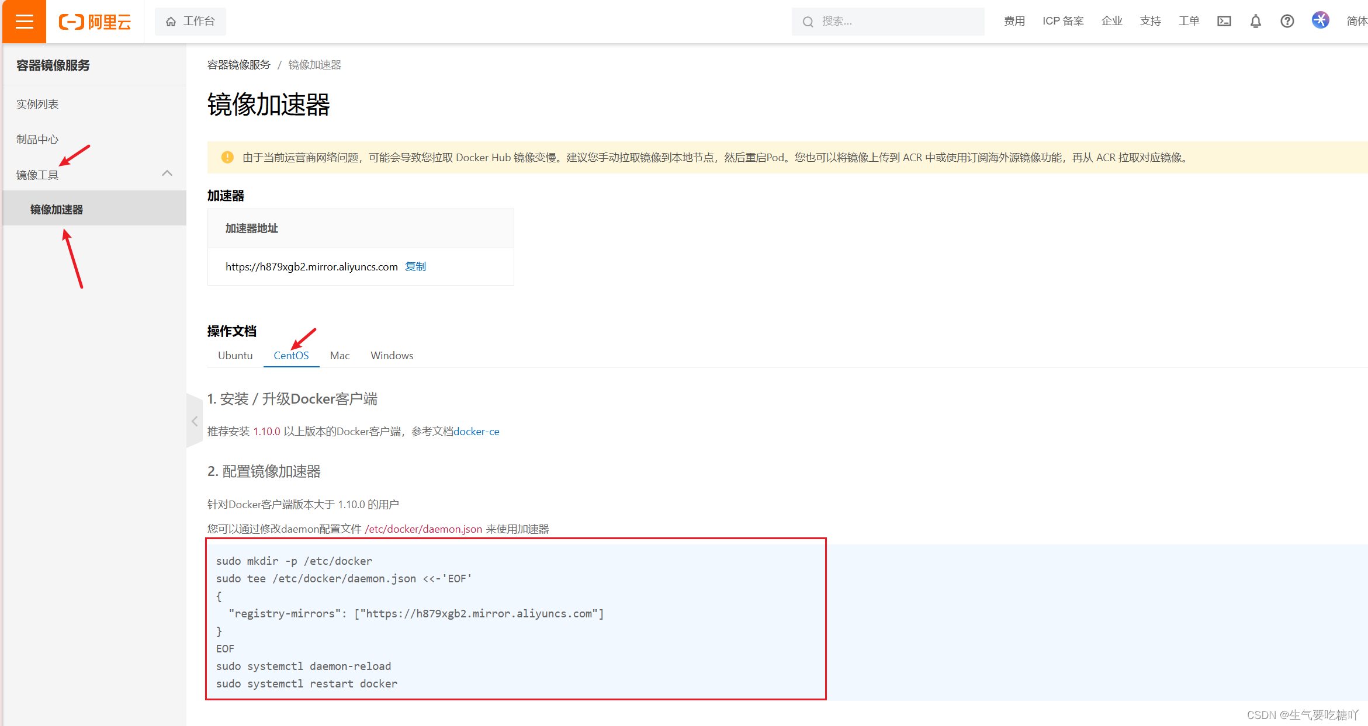Screen dimensions: 1368x726
Task: Switch language via 简体
Action: (x=1357, y=21)
